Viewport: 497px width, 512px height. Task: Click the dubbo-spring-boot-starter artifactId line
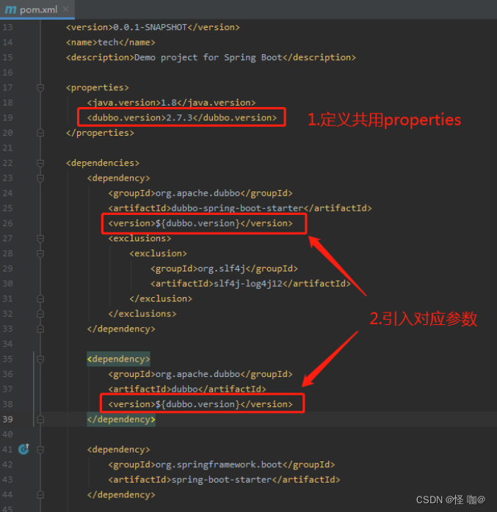click(x=240, y=208)
